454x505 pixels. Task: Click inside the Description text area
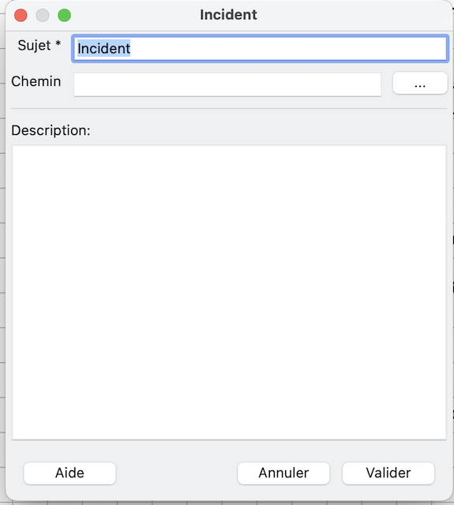[x=229, y=292]
